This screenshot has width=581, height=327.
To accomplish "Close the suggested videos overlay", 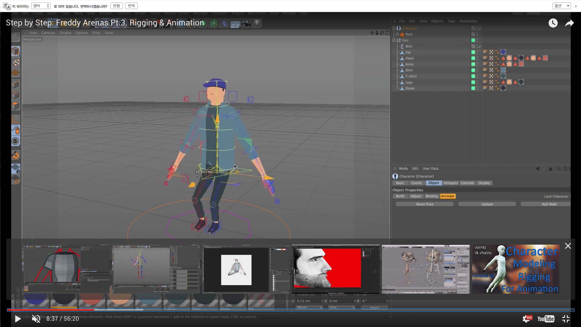I will [x=568, y=246].
